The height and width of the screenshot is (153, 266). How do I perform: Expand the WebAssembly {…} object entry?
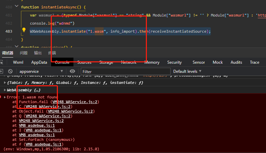(5, 90)
